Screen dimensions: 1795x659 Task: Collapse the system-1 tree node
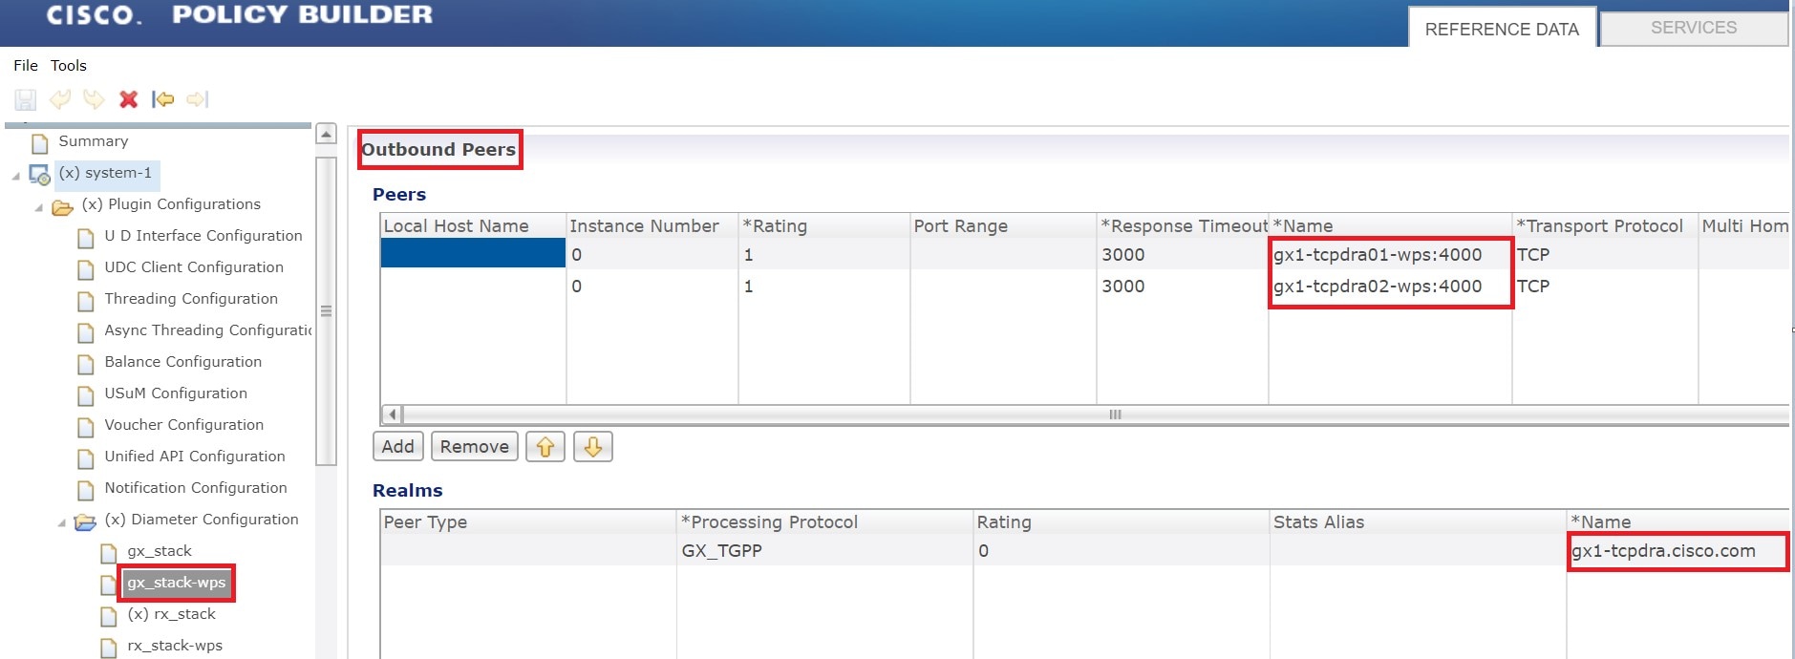coord(15,176)
